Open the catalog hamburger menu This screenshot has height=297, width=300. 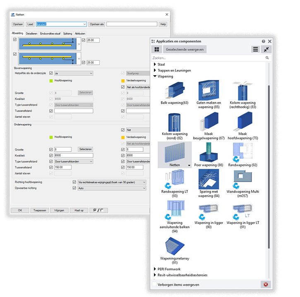click(x=255, y=50)
